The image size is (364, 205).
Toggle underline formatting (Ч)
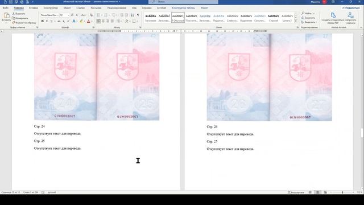pos(51,21)
